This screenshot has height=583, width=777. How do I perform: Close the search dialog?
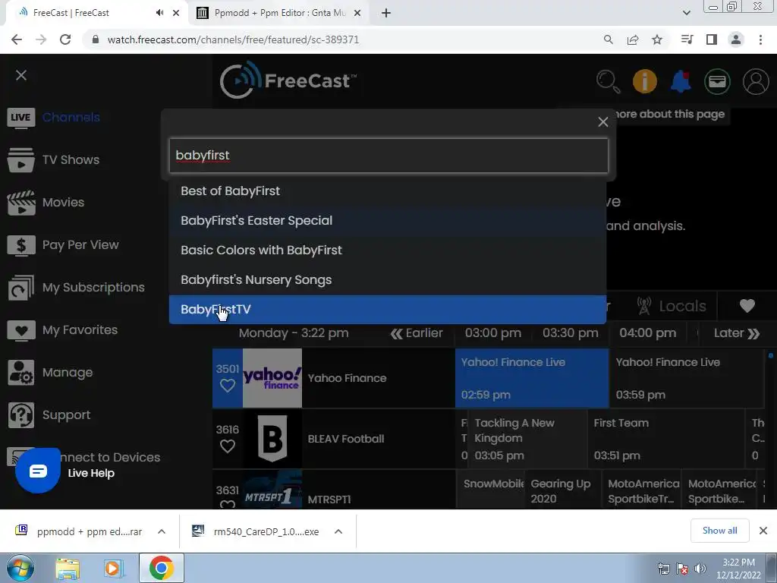[602, 122]
